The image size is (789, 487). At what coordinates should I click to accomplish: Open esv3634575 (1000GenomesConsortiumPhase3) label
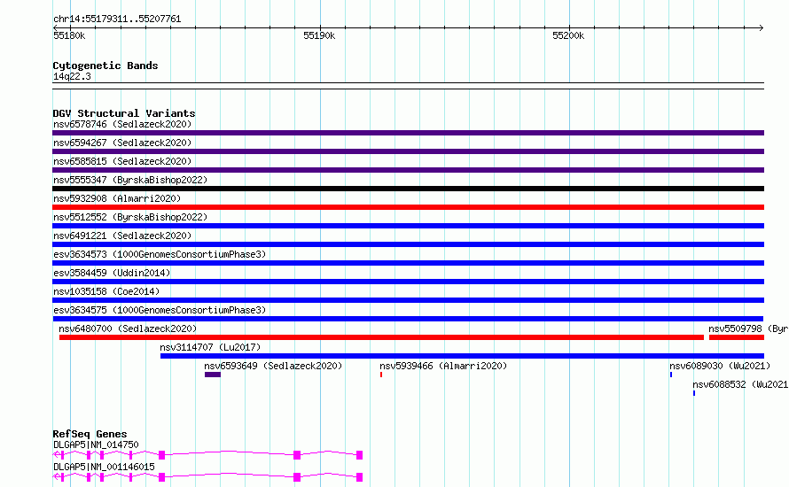pos(160,310)
